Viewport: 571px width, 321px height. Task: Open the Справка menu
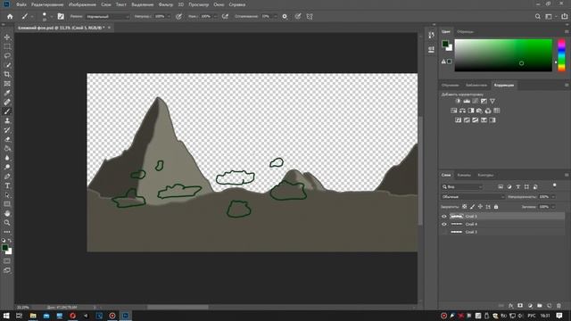[x=237, y=4]
